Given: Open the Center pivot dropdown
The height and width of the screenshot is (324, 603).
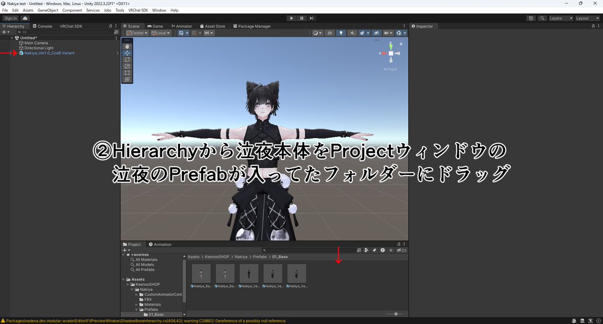Looking at the screenshot, I should pos(137,33).
